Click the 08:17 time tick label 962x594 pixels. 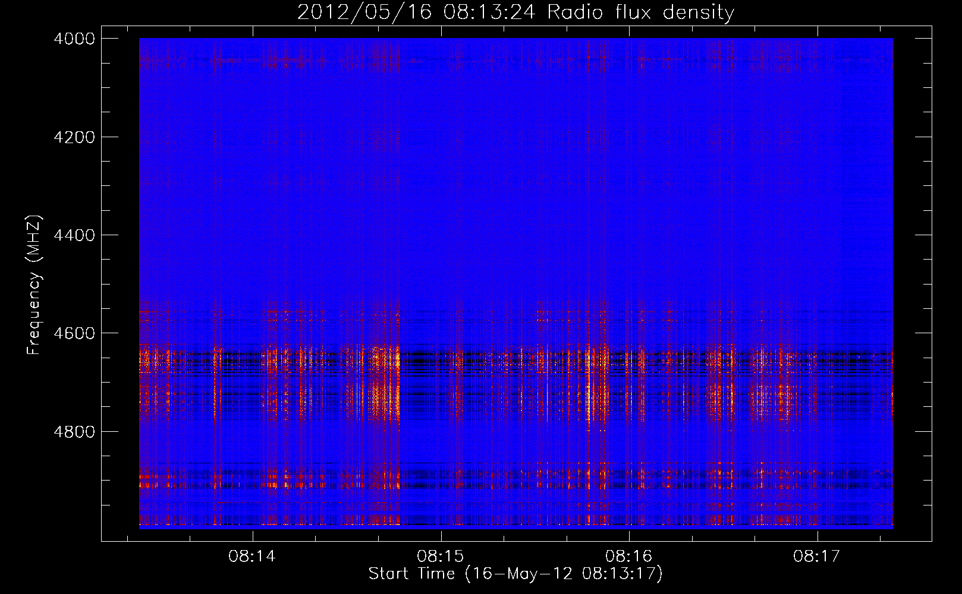coord(817,557)
